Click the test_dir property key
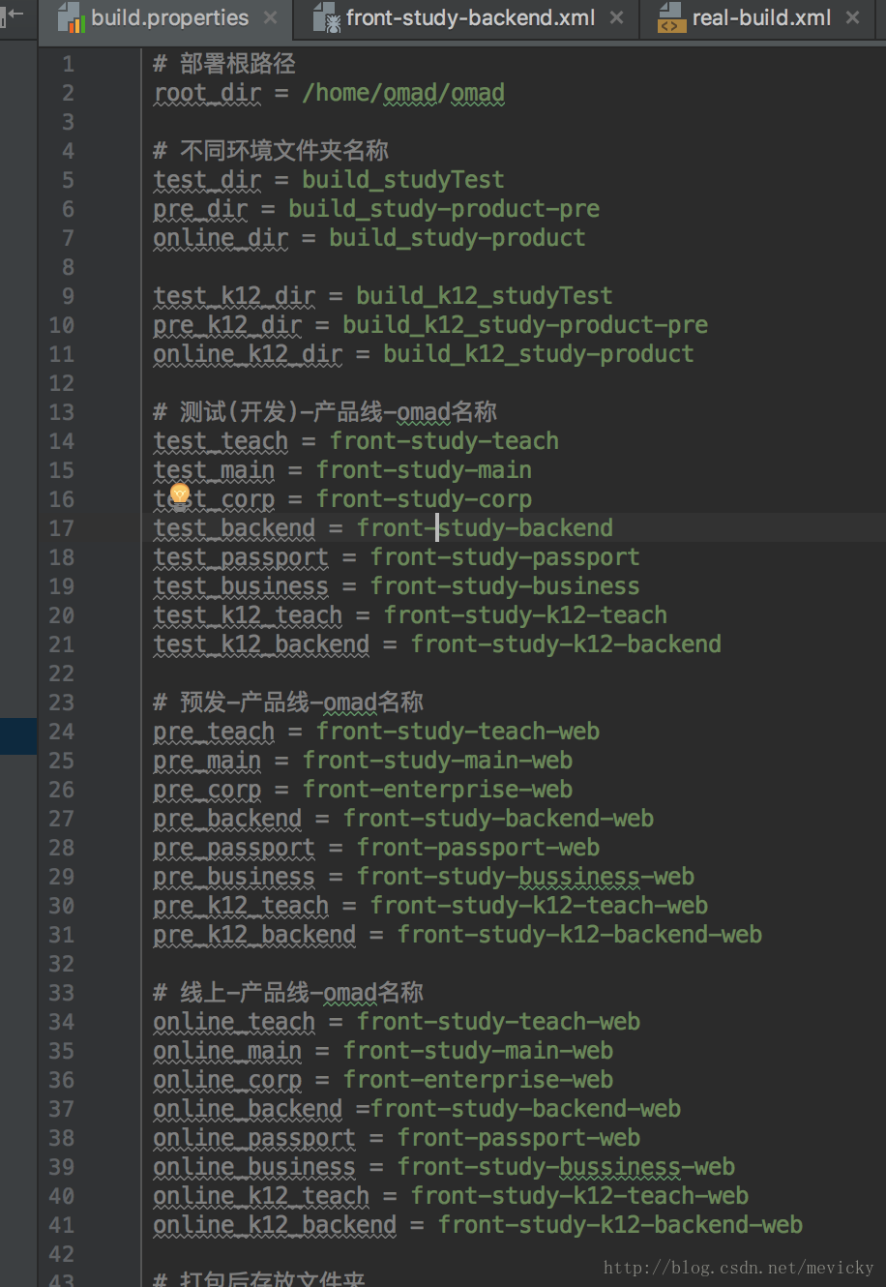886x1287 pixels. tap(207, 180)
